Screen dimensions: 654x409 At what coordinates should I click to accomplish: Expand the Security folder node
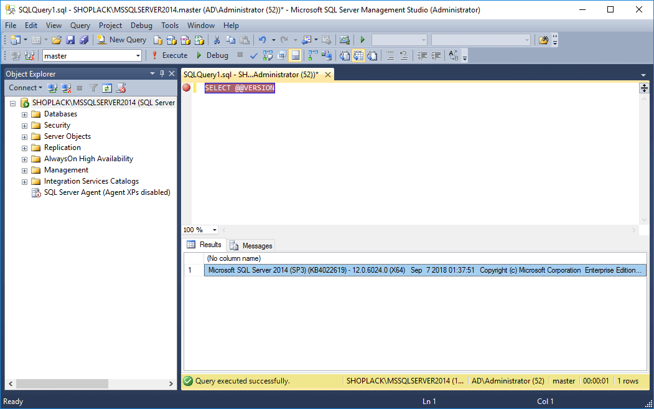tap(25, 126)
